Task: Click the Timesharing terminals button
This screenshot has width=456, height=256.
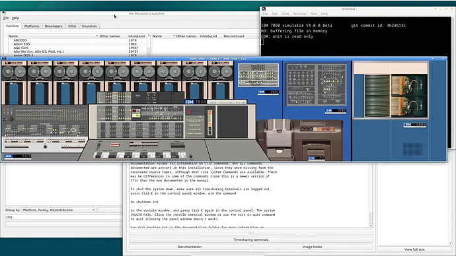Action: 251,240
